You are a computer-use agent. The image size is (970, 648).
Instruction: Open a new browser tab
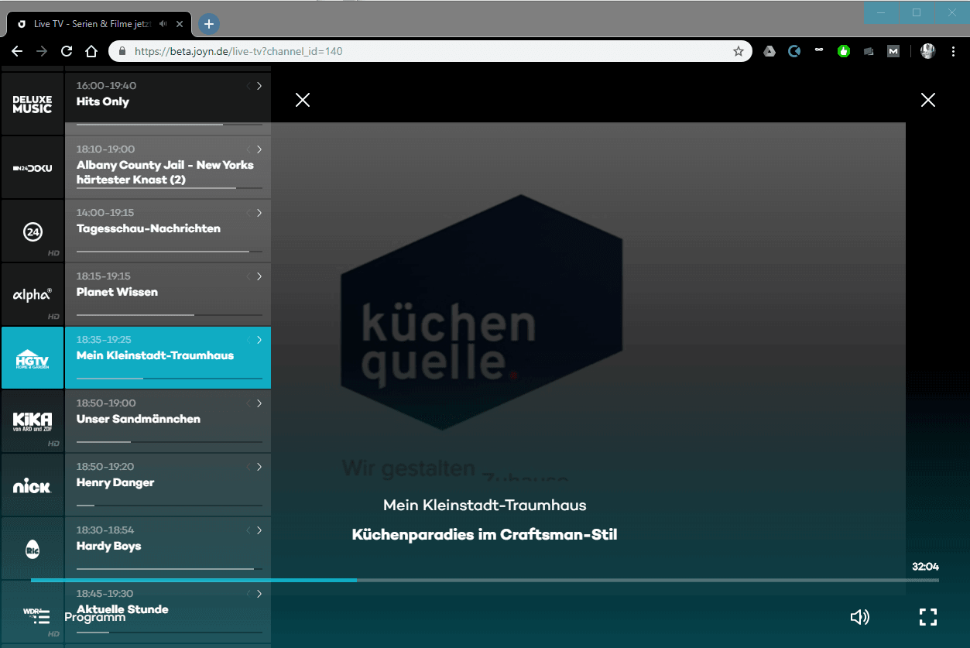coord(208,24)
